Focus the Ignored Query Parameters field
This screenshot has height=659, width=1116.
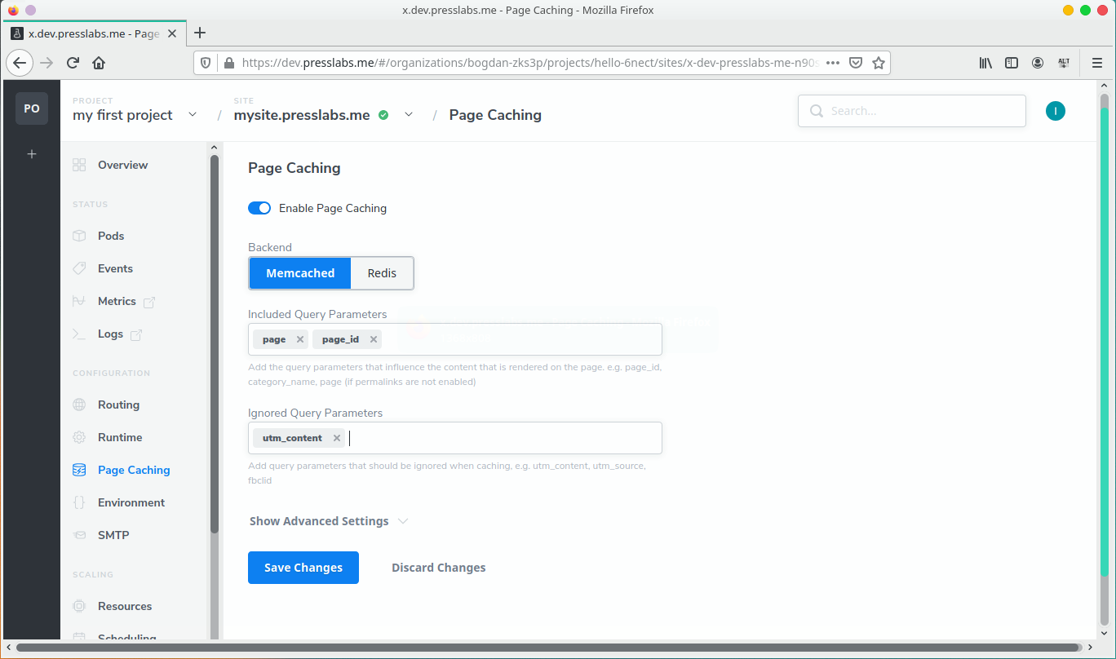(x=455, y=438)
